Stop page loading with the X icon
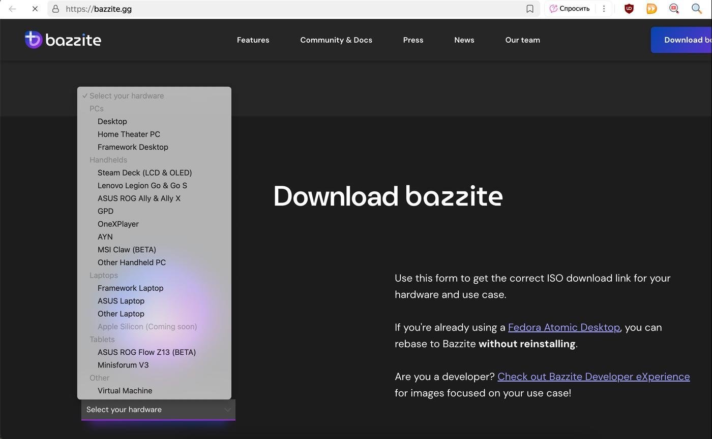Screen dimensions: 712x439 pos(35,9)
